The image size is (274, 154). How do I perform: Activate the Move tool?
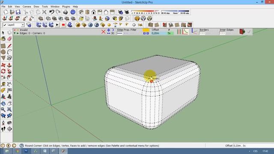click(3, 65)
